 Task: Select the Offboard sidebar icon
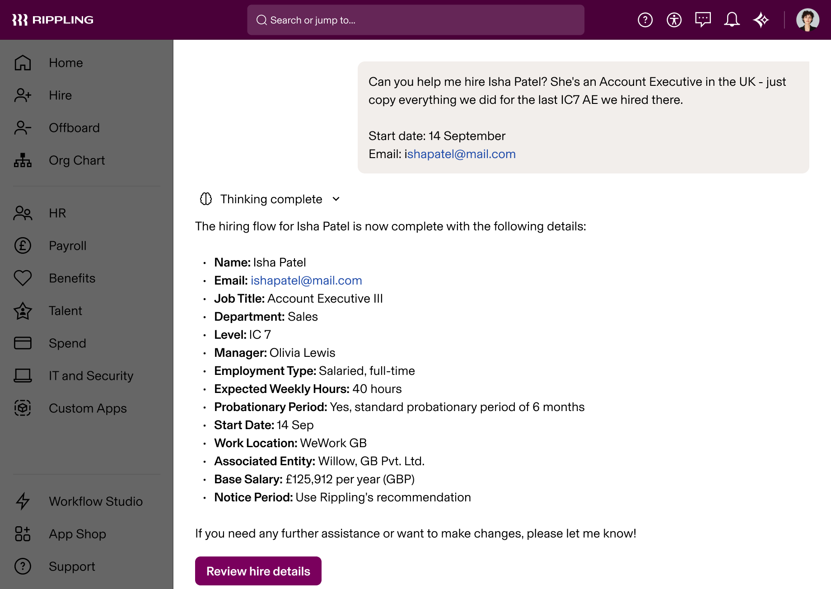22,128
